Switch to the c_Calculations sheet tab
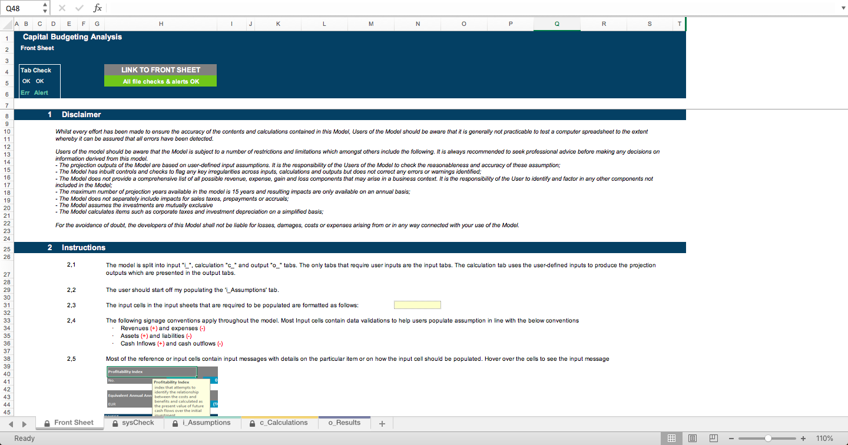Screen dimensions: 848x445 (x=279, y=423)
